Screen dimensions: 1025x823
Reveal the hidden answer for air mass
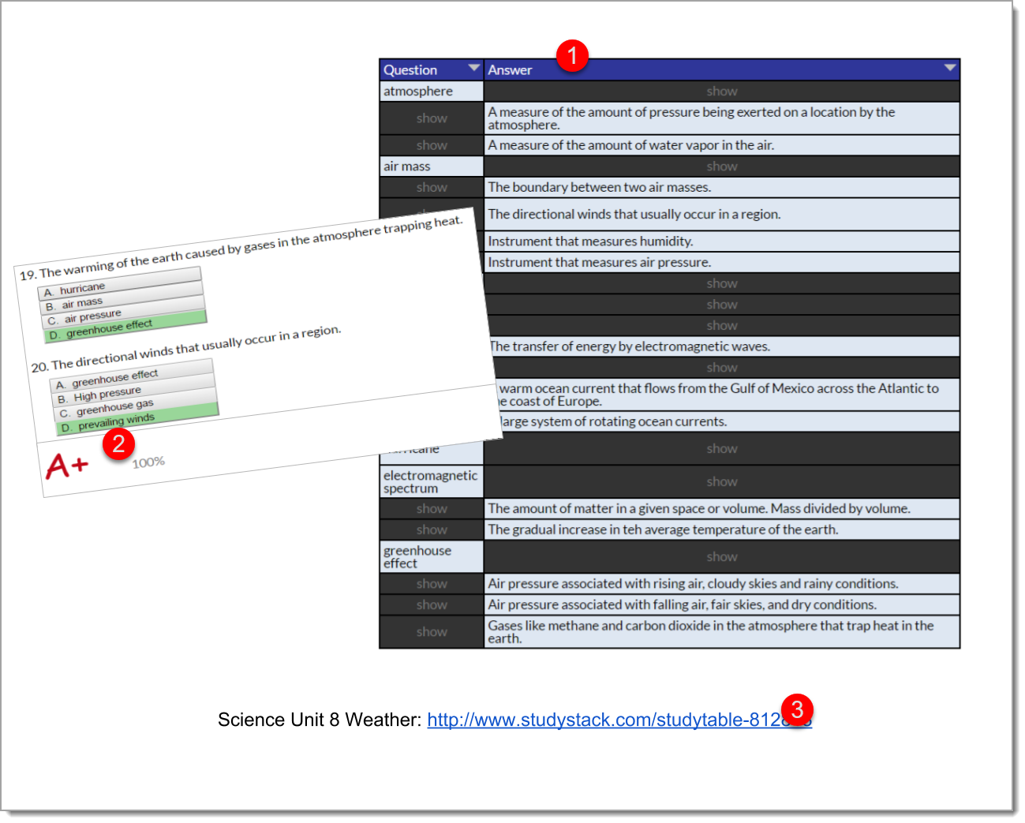721,166
